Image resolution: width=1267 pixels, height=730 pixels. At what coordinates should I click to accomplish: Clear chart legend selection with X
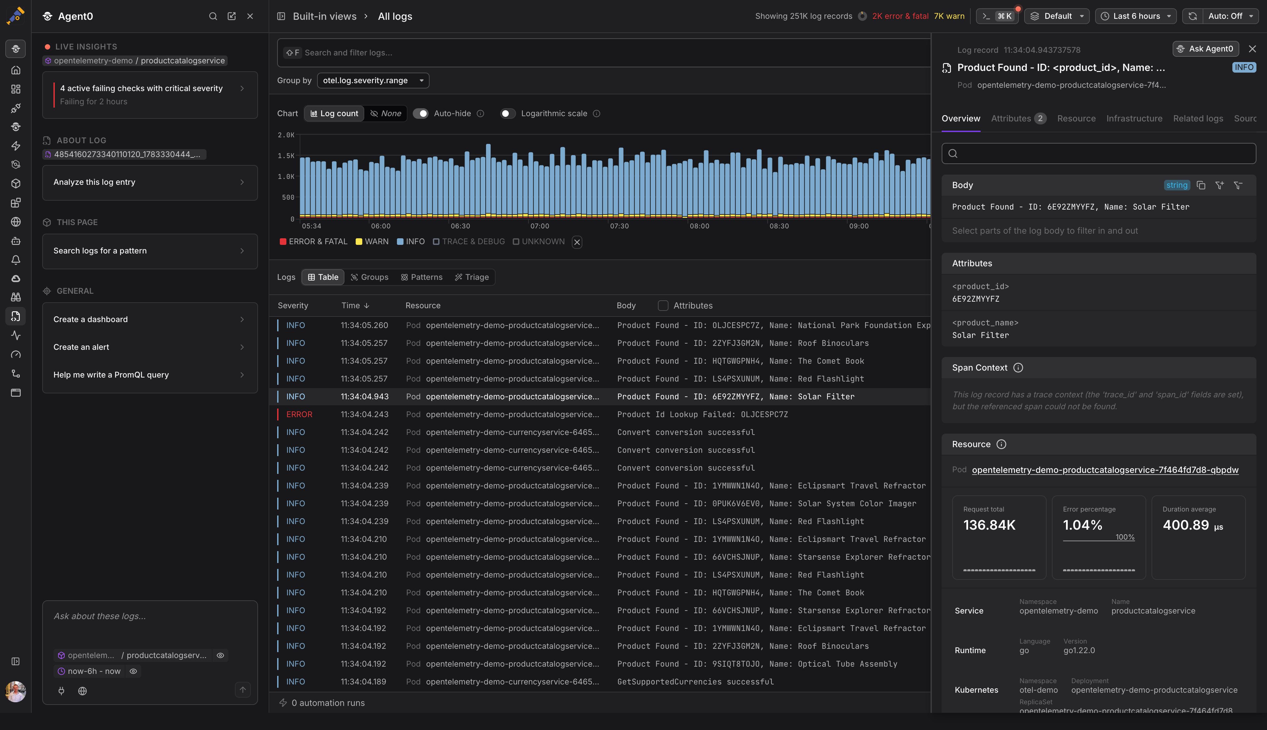click(x=577, y=242)
